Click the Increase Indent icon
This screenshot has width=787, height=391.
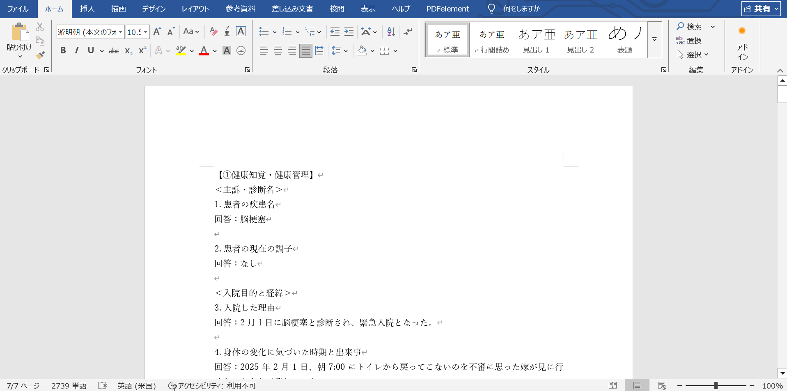(x=349, y=32)
